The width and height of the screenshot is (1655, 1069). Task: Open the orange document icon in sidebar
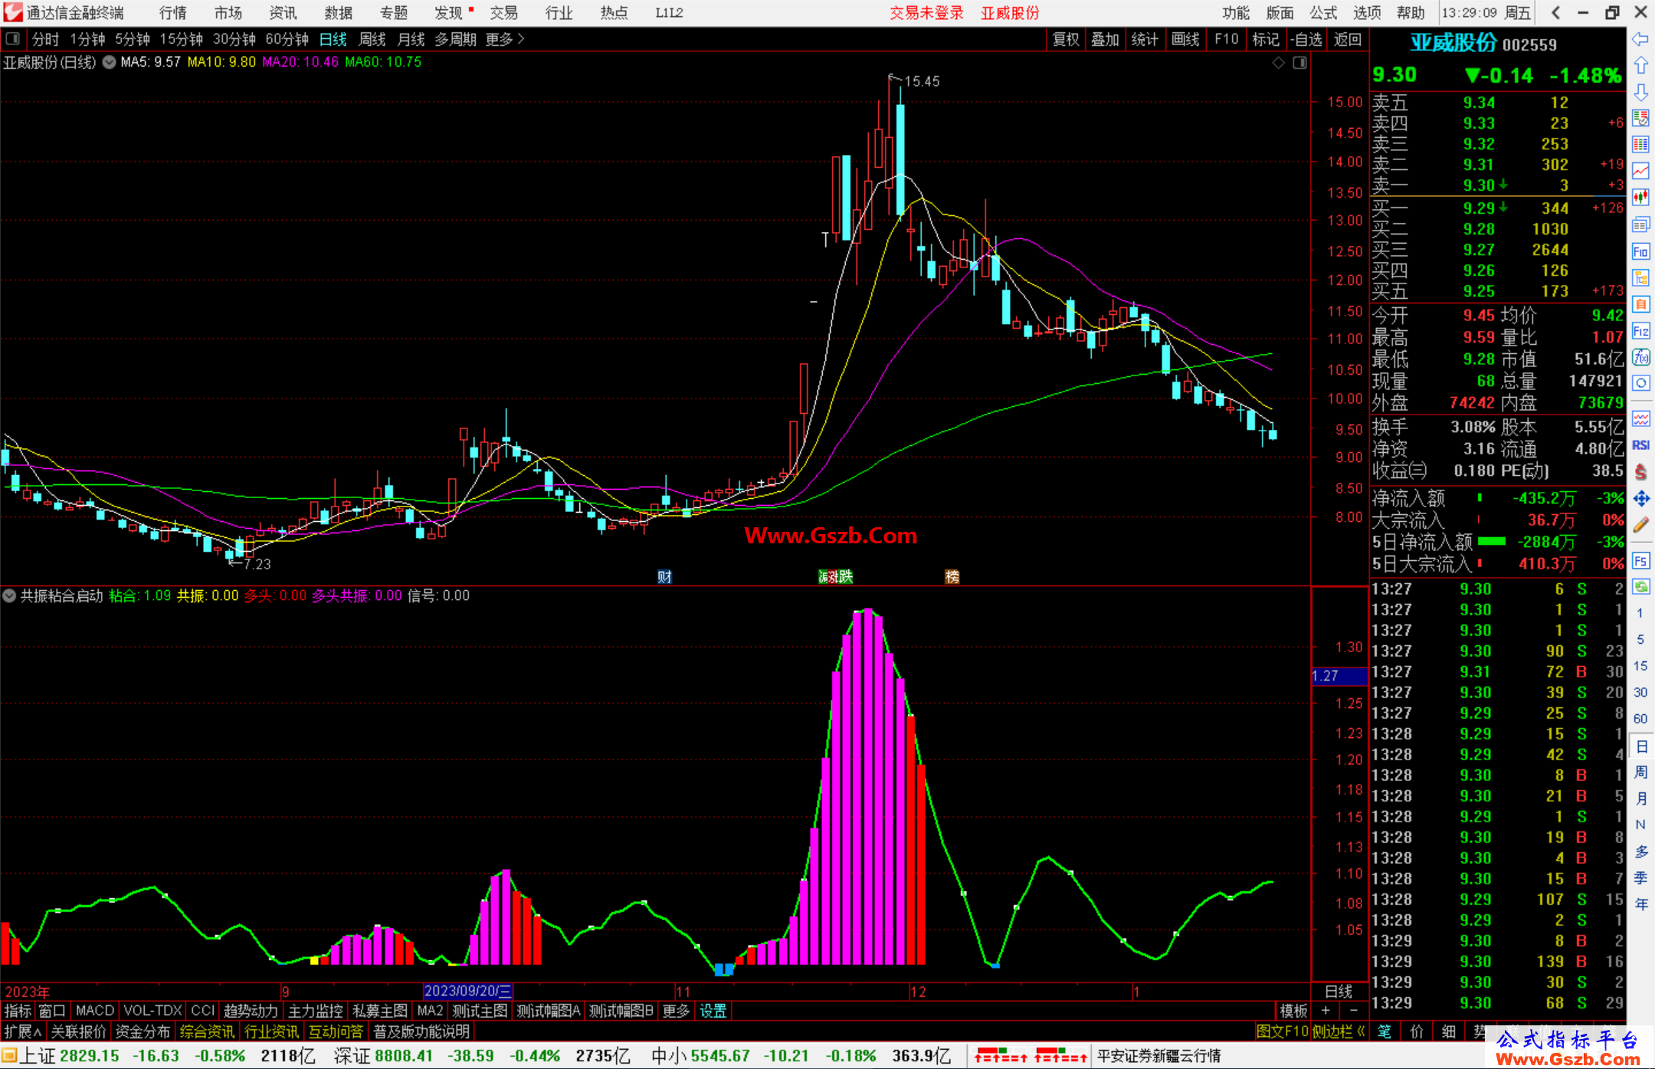[x=1640, y=304]
